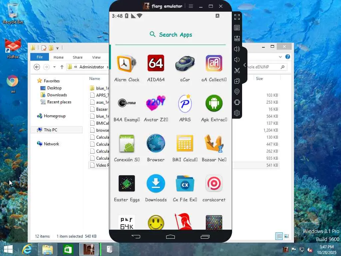Open Windows Store from taskbar
This screenshot has height=256, width=341.
(x=68, y=249)
